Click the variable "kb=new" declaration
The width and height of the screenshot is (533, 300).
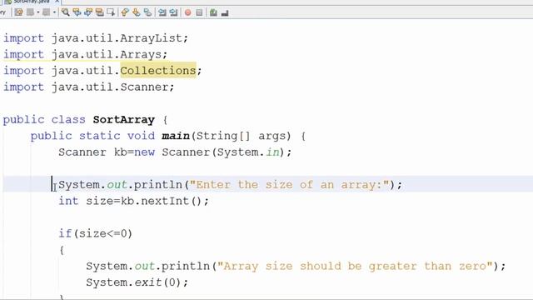pos(134,152)
